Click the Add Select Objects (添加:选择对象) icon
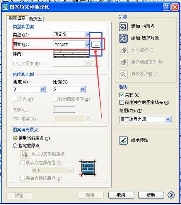The width and height of the screenshot is (181, 205). [x=123, y=38]
